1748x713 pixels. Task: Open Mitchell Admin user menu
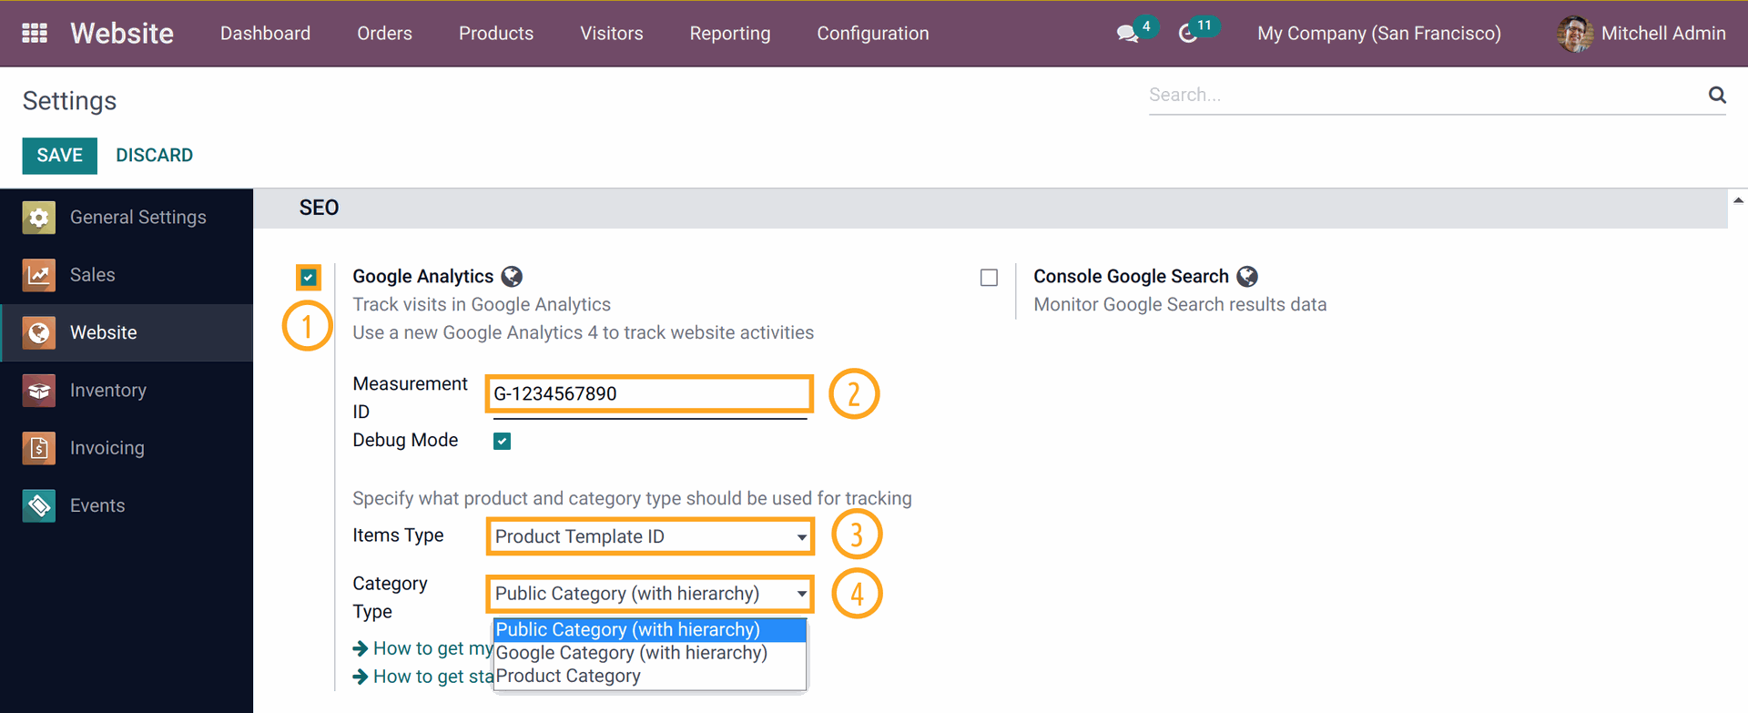[x=1641, y=34]
